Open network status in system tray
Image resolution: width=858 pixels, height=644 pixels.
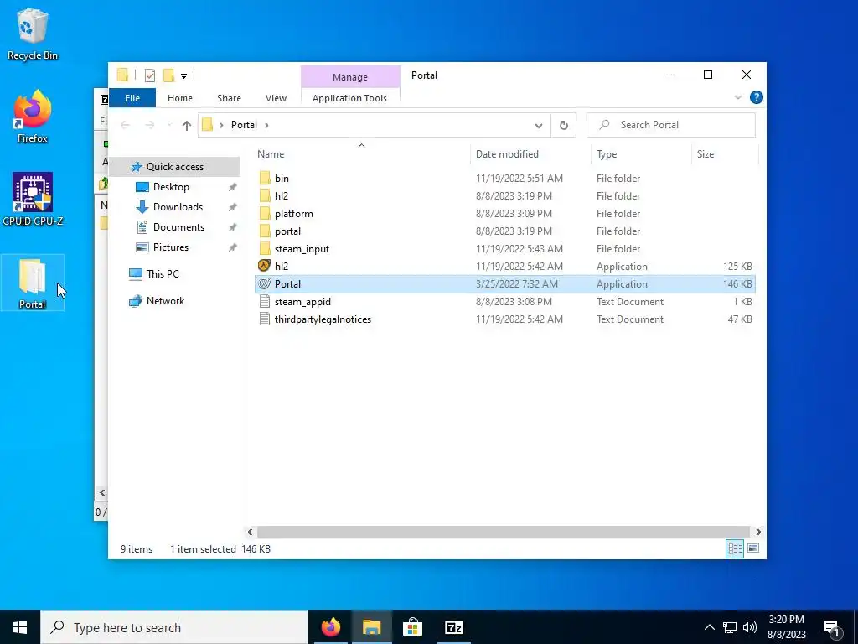pyautogui.click(x=730, y=627)
